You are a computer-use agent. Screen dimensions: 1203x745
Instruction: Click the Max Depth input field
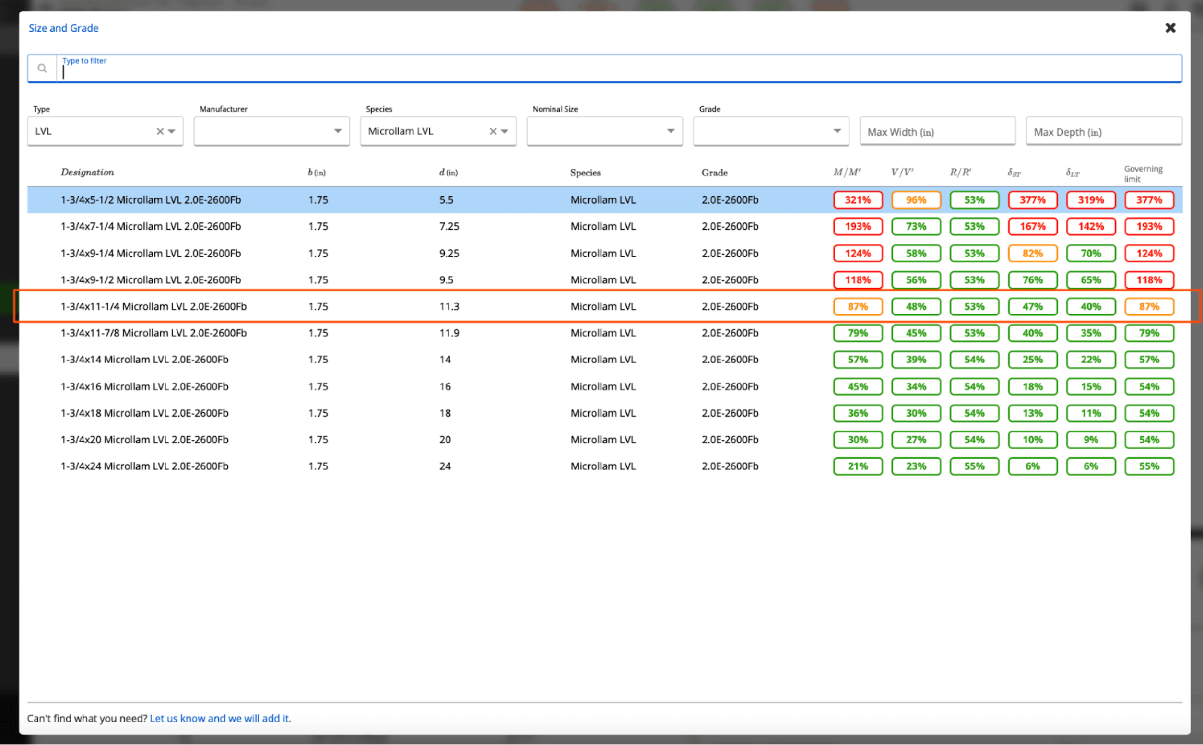pyautogui.click(x=1103, y=131)
